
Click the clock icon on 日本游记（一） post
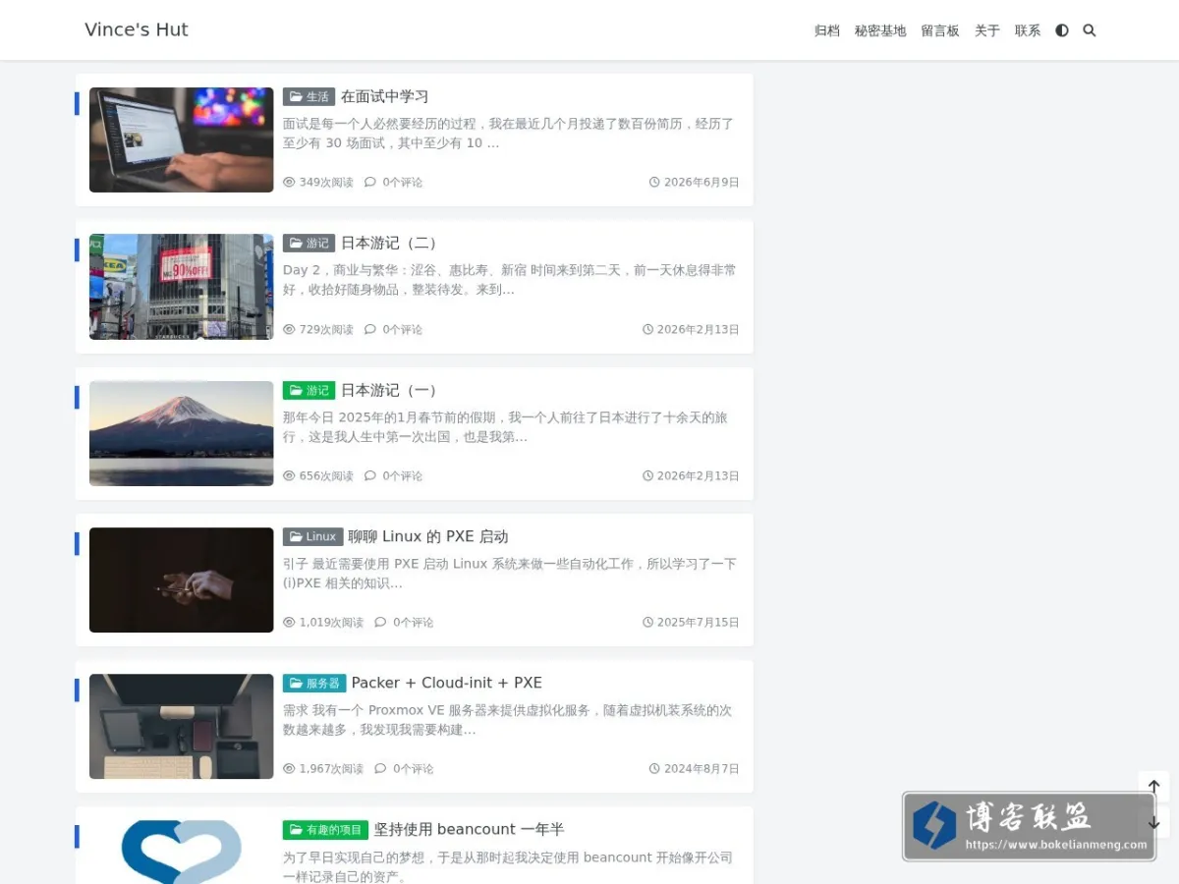click(647, 475)
